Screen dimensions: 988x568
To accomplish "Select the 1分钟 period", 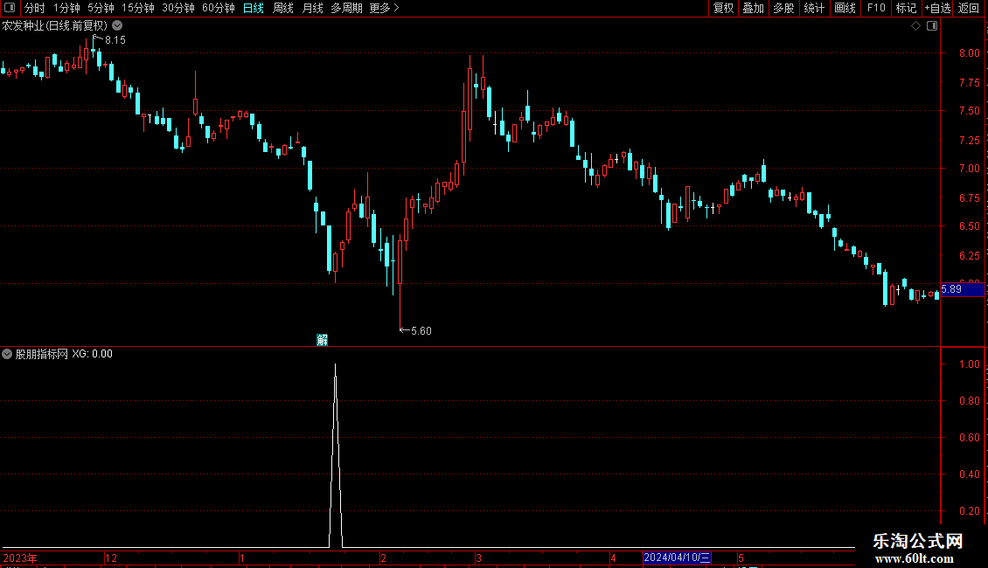I will (66, 8).
